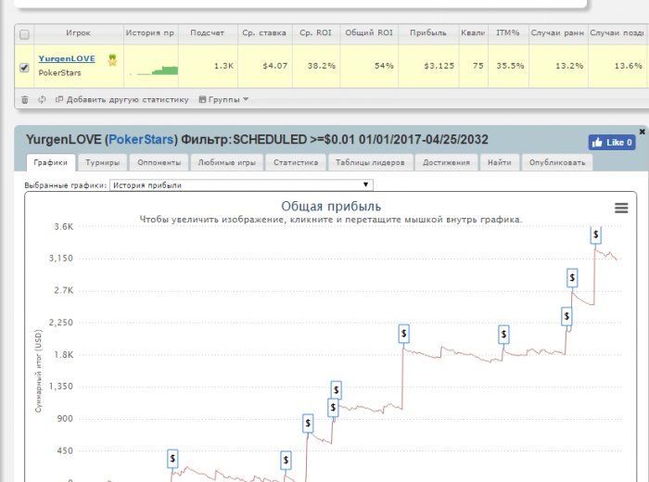The image size is (649, 482).
Task: Uncheck the YurgenLOVE row checkbox
Action: click(25, 67)
